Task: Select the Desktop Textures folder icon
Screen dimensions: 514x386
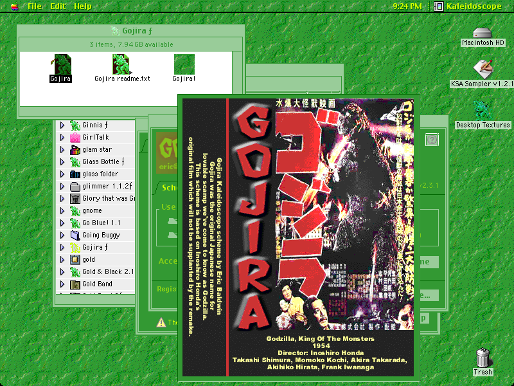Action: (x=483, y=110)
